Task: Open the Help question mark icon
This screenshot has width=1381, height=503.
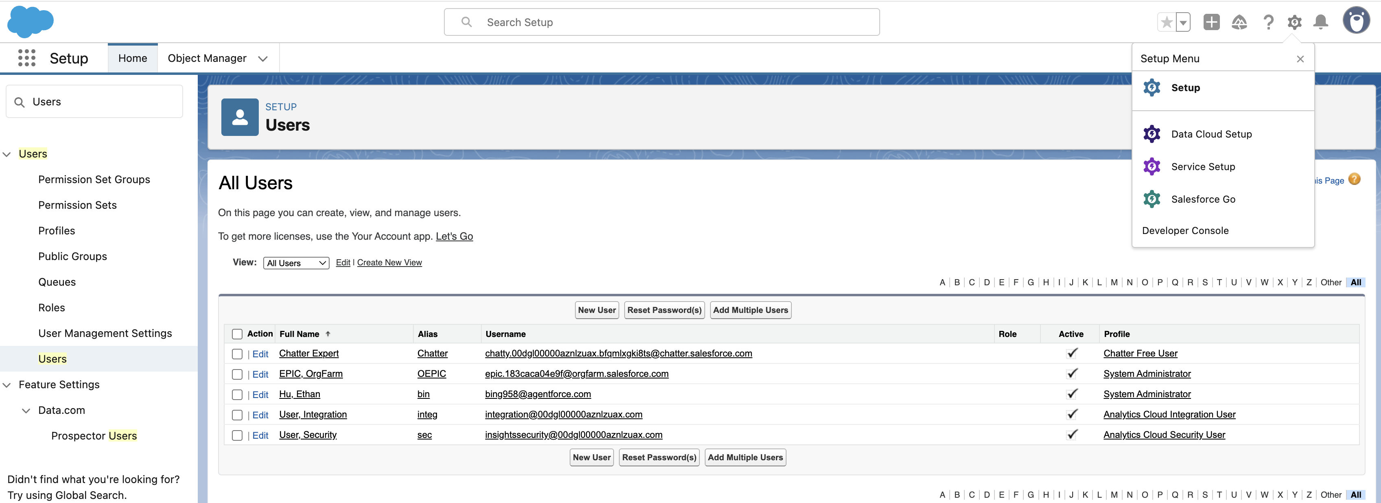Action: tap(1268, 22)
